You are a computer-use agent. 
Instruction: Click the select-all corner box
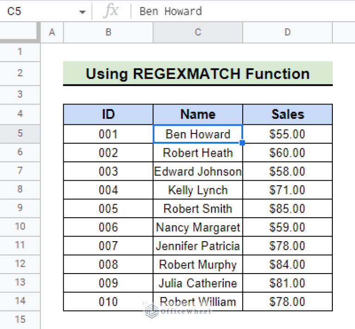click(x=20, y=32)
